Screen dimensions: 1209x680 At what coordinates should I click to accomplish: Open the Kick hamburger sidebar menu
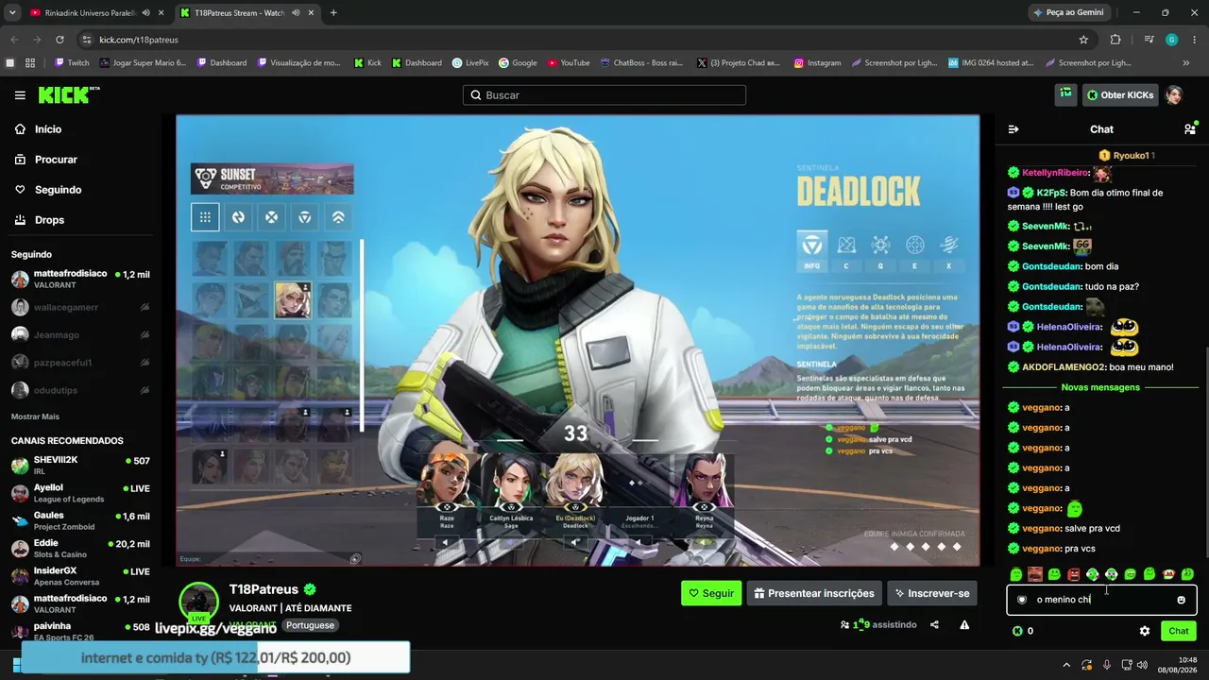coord(20,95)
